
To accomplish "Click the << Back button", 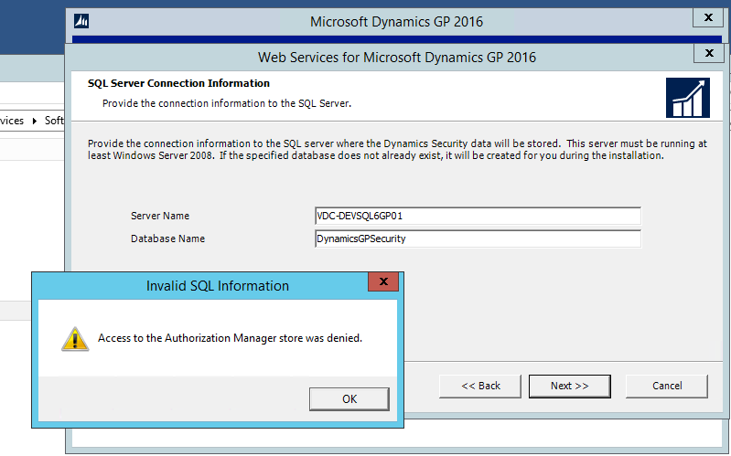I will (480, 387).
